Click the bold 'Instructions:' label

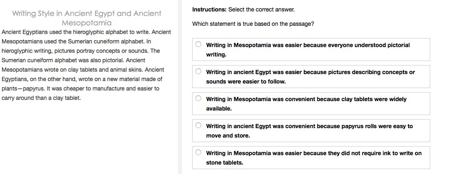(209, 9)
